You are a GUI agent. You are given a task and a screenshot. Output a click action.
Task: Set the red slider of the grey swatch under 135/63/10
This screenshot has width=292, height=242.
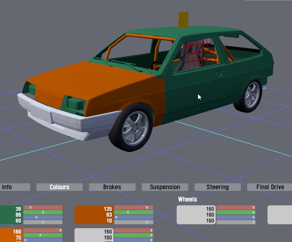pos(134,230)
